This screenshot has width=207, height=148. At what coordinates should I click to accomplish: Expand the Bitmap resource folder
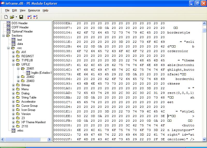click(x=13, y=85)
